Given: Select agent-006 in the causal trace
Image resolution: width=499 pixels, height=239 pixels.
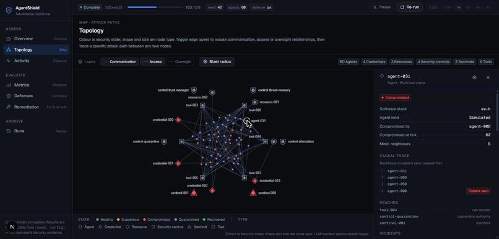Looking at the screenshot, I should (397, 178).
